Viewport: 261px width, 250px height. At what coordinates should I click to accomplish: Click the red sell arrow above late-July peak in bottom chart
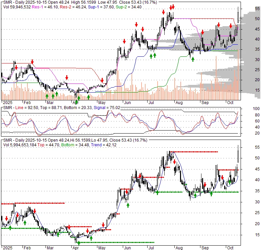pyautogui.click(x=175, y=161)
